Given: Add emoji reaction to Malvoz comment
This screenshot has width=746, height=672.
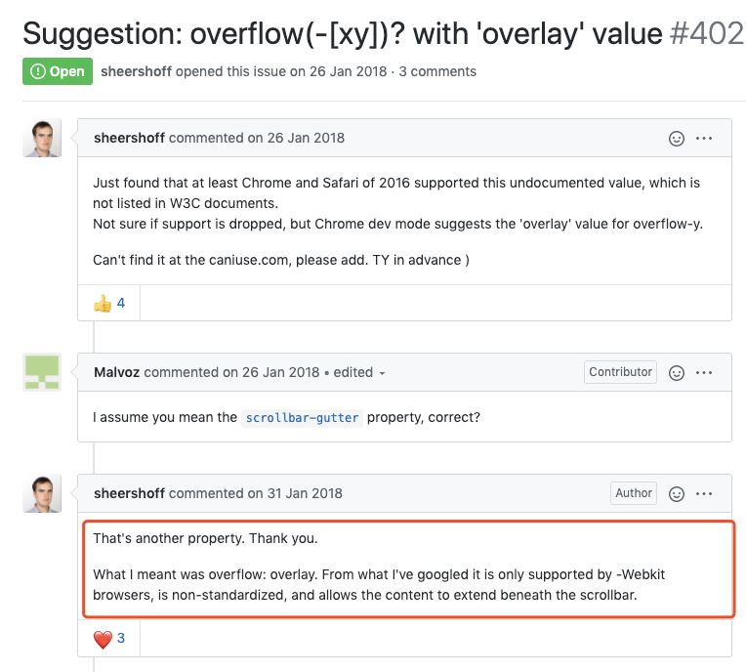Looking at the screenshot, I should 677,372.
